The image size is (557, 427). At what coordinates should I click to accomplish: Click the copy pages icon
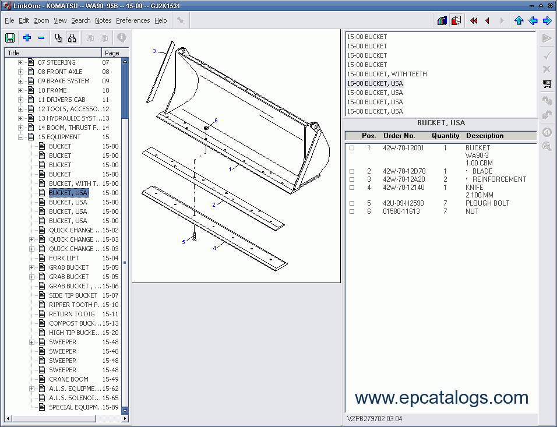coord(59,38)
